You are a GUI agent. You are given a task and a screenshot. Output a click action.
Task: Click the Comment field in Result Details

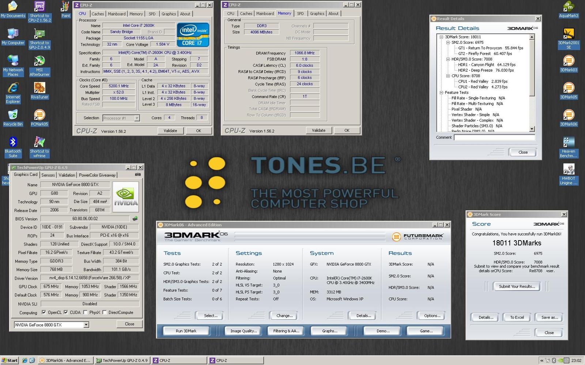[494, 138]
